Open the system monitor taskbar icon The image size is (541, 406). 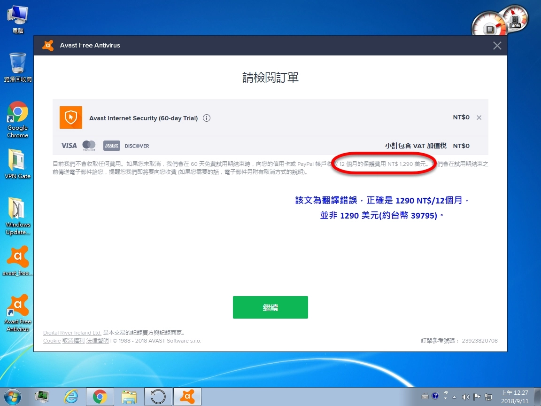42,397
